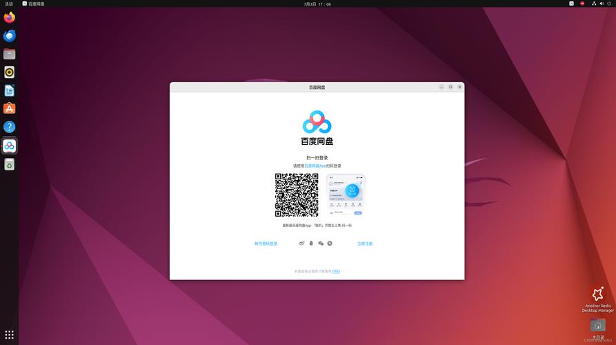The image size is (616, 345).
Task: Open the clock and calendar menu
Action: tap(317, 4)
